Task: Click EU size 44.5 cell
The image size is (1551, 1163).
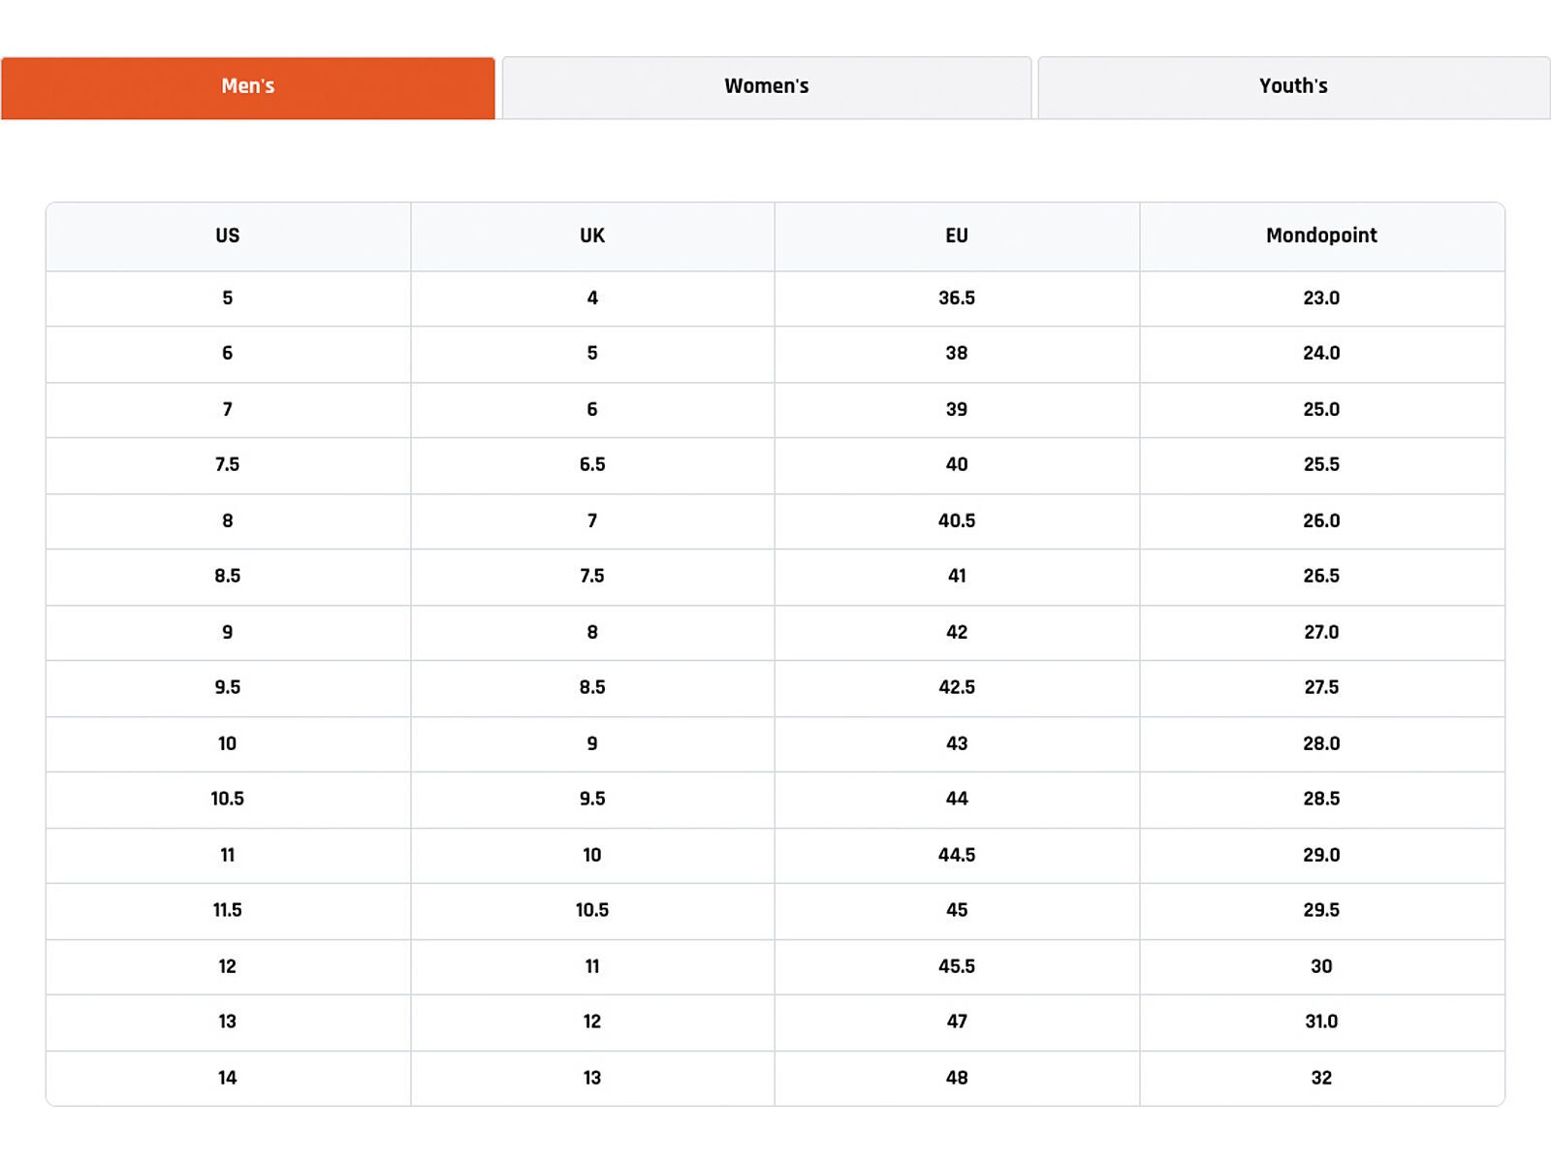Action: tap(957, 855)
